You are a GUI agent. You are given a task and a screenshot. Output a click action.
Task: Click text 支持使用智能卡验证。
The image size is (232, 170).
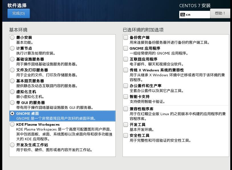click(x=147, y=102)
